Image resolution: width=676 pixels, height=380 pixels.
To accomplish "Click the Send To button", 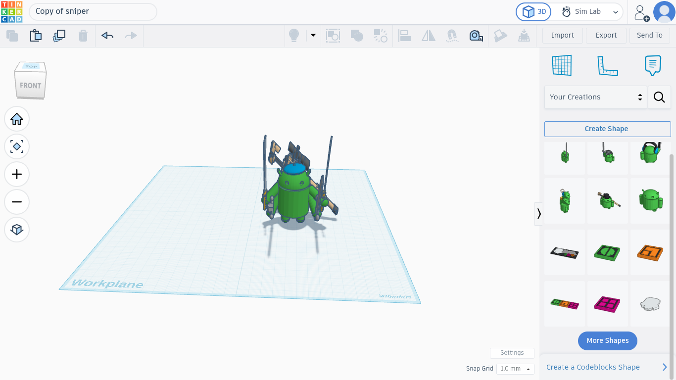I will pos(650,35).
